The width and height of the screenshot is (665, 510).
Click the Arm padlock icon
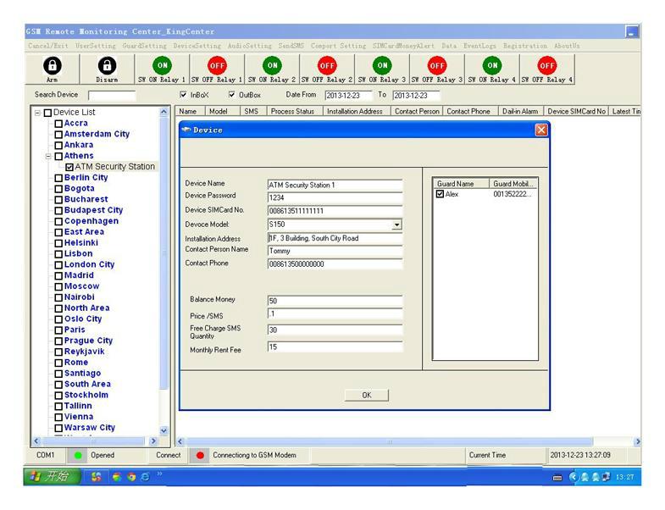[x=53, y=65]
